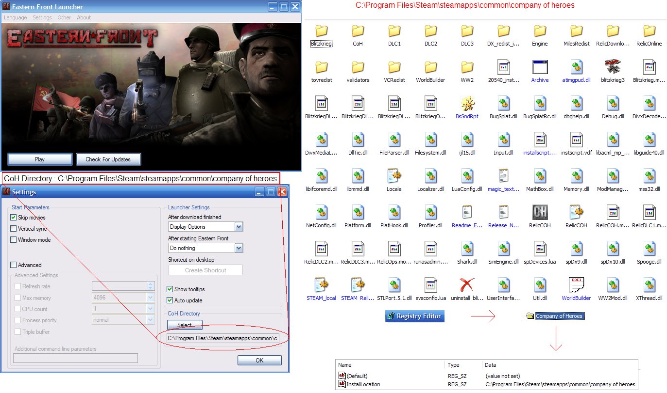Select the XThread.dll file icon
Image resolution: width=667 pixels, height=393 pixels.
[x=650, y=285]
